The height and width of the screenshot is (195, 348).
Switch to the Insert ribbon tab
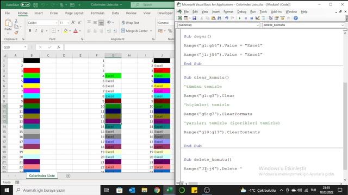[x=39, y=13]
